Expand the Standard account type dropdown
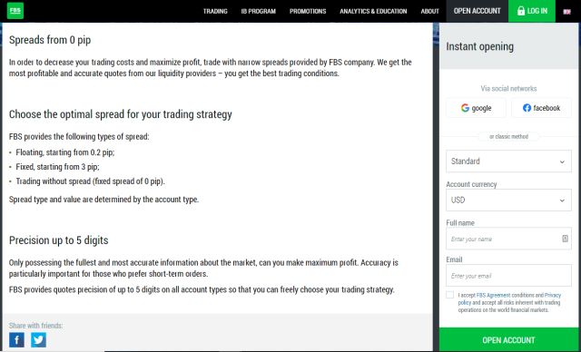The width and height of the screenshot is (581, 352). pos(508,161)
